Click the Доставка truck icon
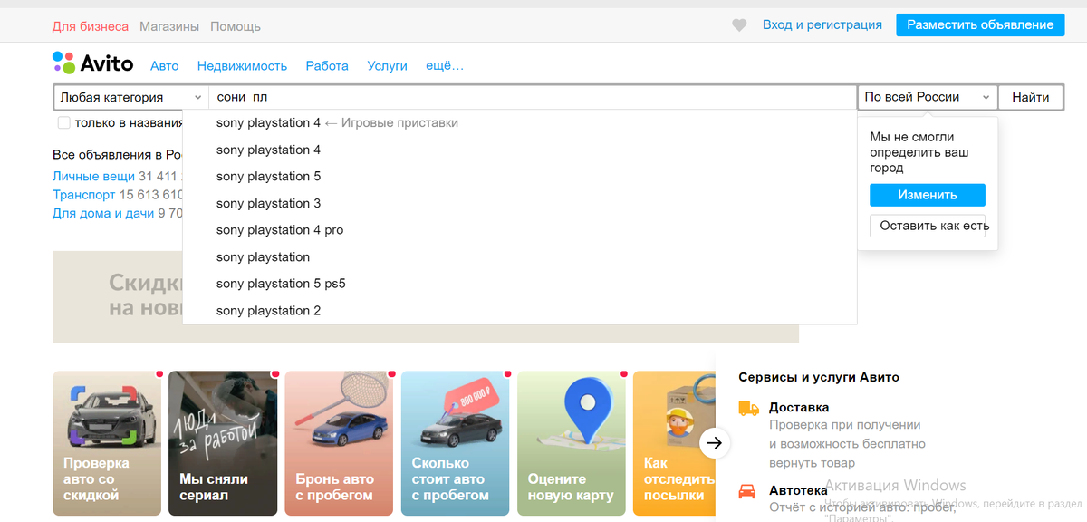 tap(748, 408)
